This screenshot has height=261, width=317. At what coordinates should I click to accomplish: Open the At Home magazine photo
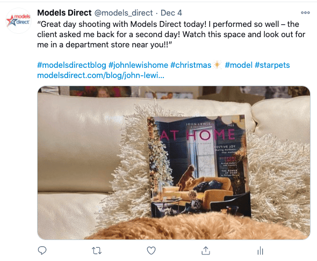[174, 163]
